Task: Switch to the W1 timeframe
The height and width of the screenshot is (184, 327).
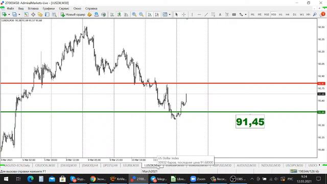Action: point(302,14)
